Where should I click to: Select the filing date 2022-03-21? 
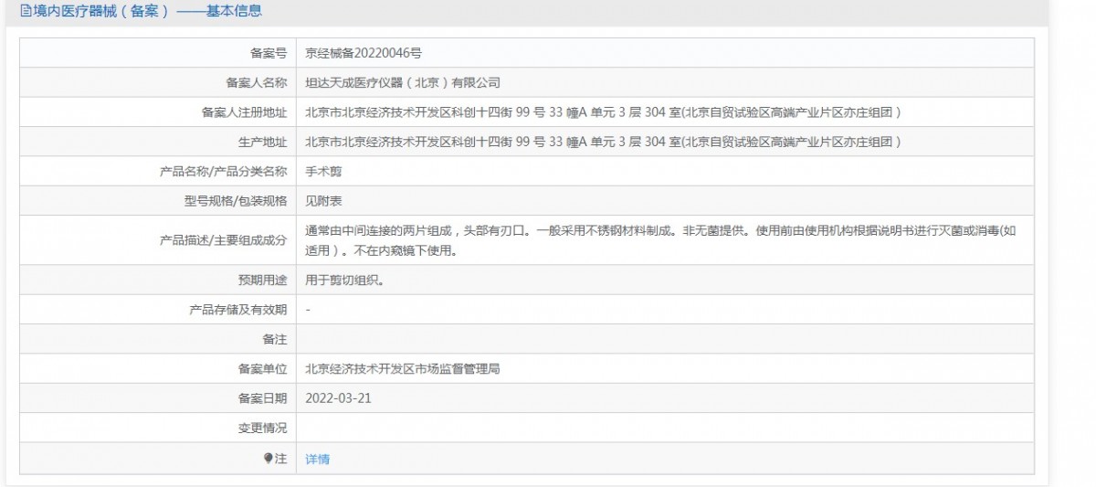(338, 398)
